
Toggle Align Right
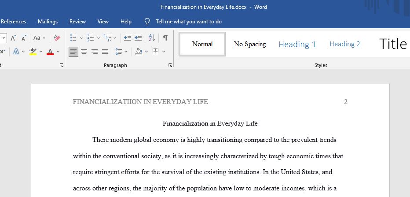(95, 52)
